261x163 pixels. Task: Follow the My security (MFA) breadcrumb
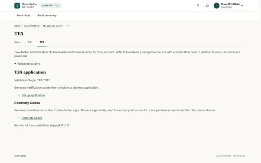coord(52,26)
